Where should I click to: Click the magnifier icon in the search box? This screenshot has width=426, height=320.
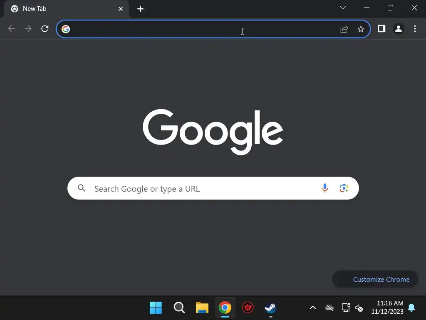point(82,188)
